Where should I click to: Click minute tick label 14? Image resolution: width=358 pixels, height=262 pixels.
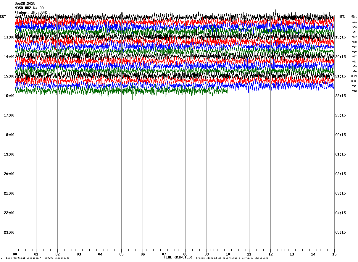[x=313, y=254]
